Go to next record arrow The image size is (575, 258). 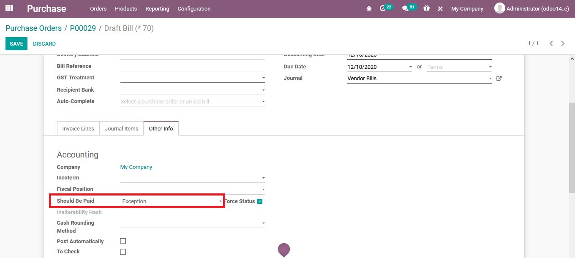[563, 43]
